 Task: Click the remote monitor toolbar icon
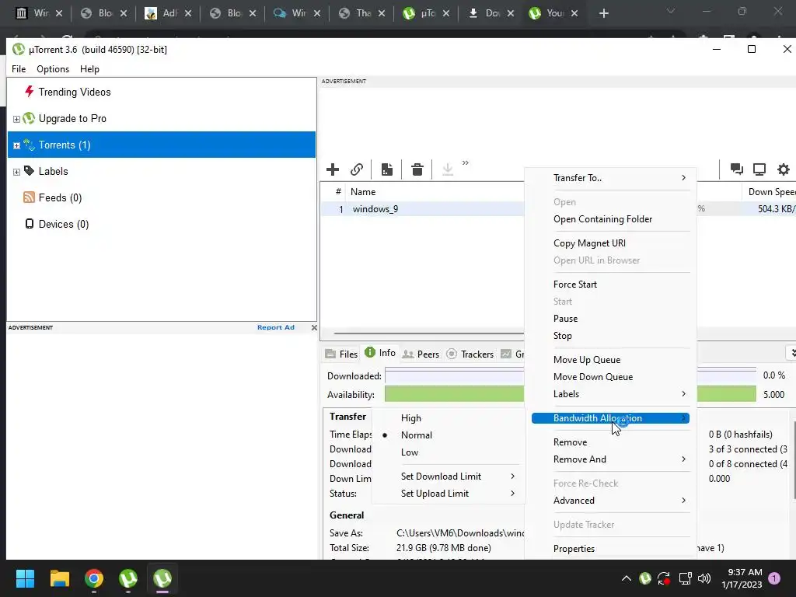pyautogui.click(x=759, y=169)
